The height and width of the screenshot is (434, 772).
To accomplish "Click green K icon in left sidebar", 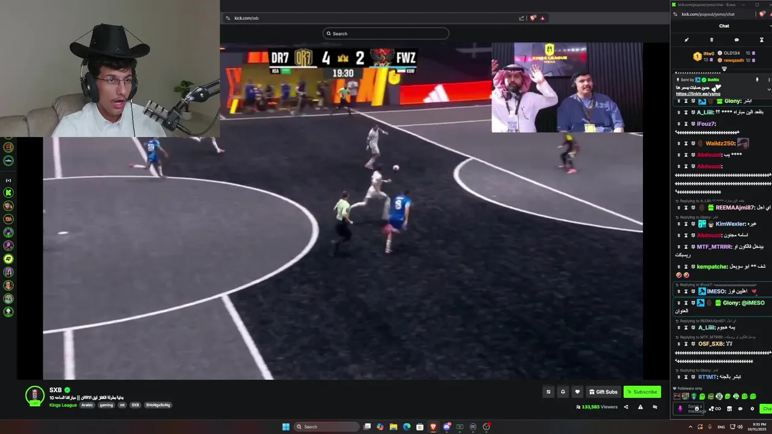I will click(x=8, y=192).
